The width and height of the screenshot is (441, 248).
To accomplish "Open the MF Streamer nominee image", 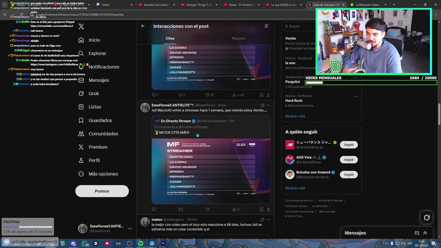I will [211, 171].
